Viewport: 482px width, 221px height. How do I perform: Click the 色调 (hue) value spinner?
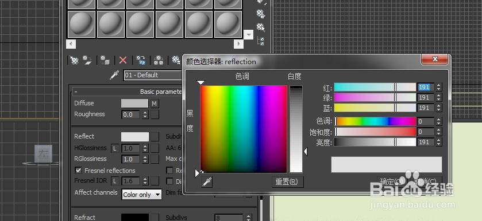click(439, 121)
